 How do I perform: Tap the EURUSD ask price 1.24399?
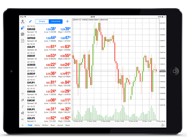(65, 29)
